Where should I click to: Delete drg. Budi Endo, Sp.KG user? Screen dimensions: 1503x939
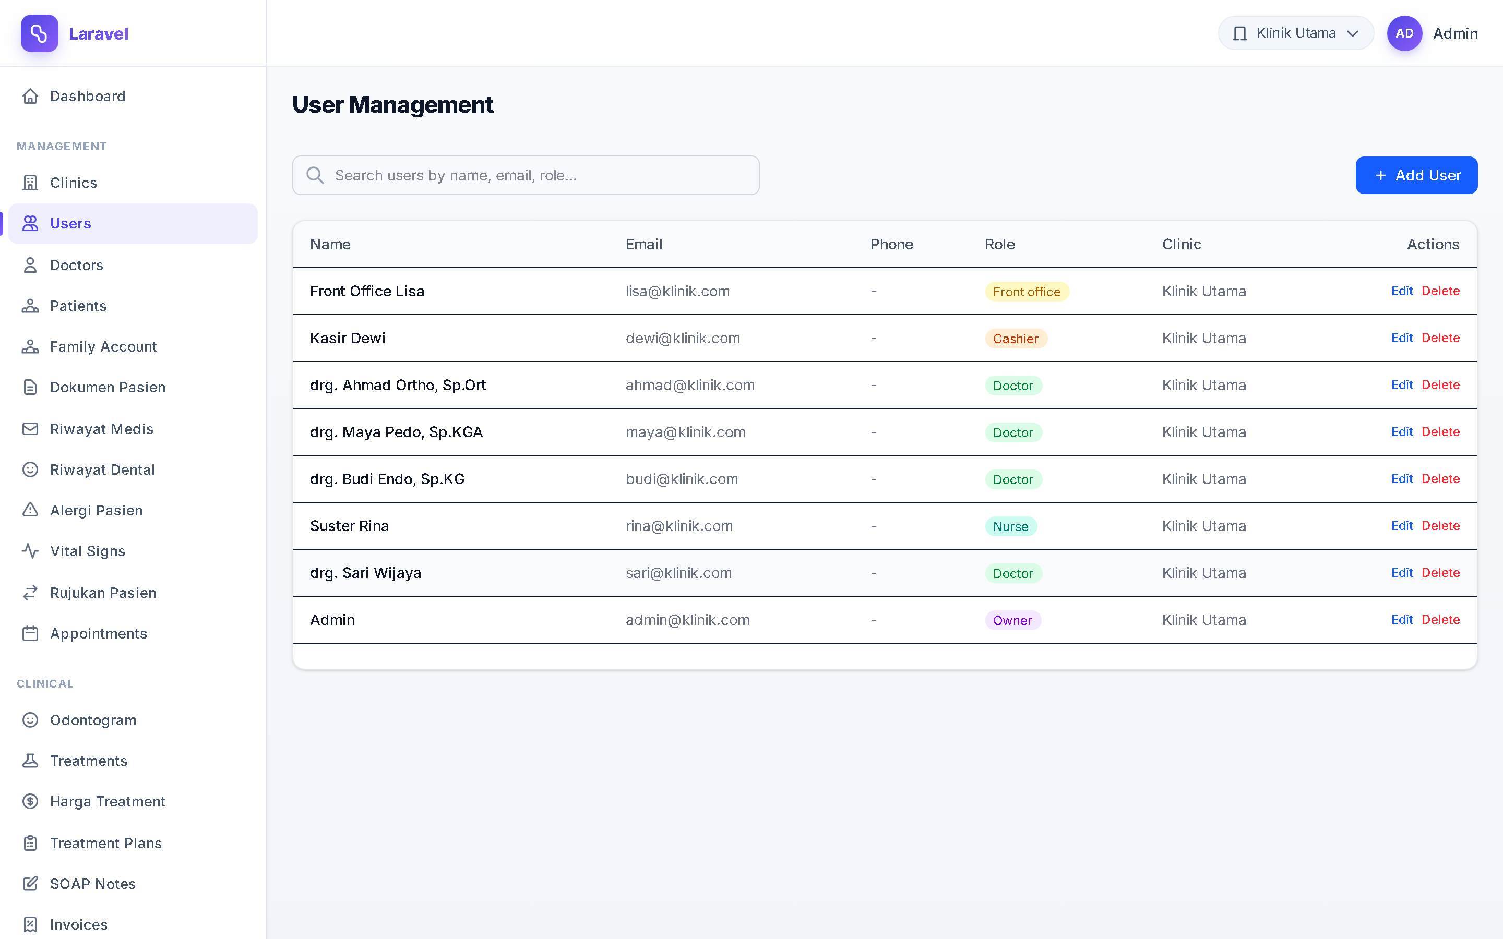(1440, 479)
